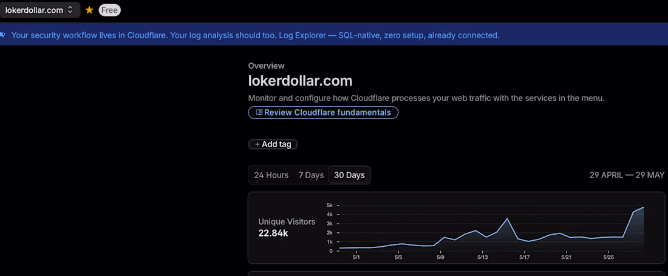Click the Overview breadcrumb label
This screenshot has width=668, height=276.
tap(266, 66)
